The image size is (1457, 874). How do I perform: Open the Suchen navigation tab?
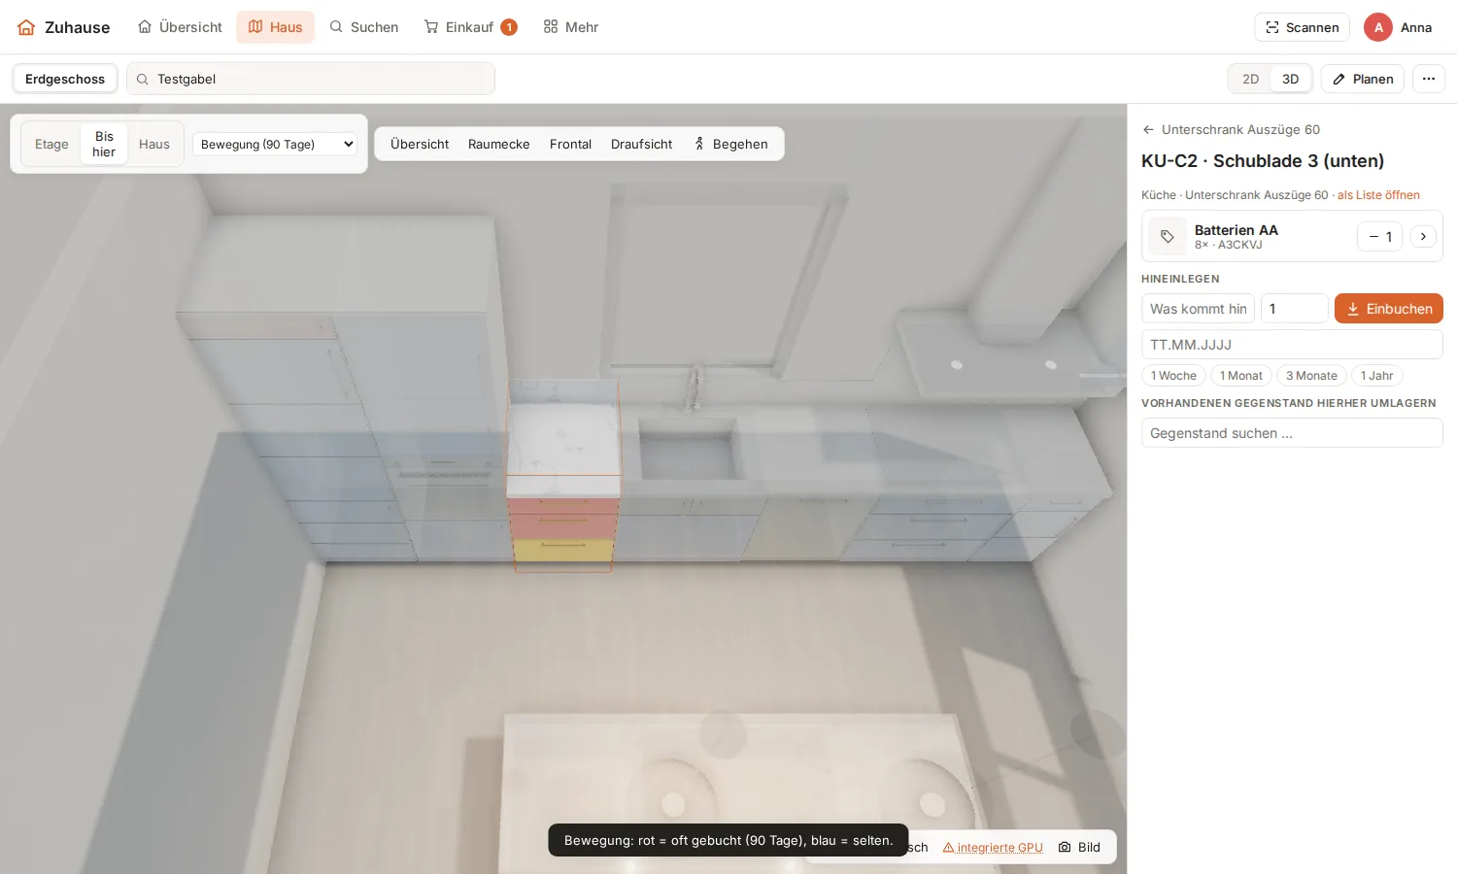[363, 27]
